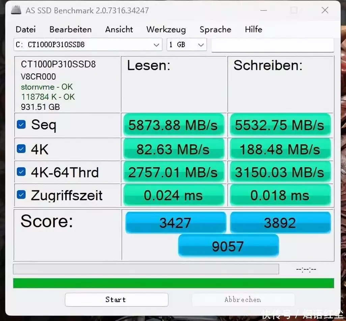Click the Abbrechen button
The height and width of the screenshot is (321, 346).
(243, 300)
